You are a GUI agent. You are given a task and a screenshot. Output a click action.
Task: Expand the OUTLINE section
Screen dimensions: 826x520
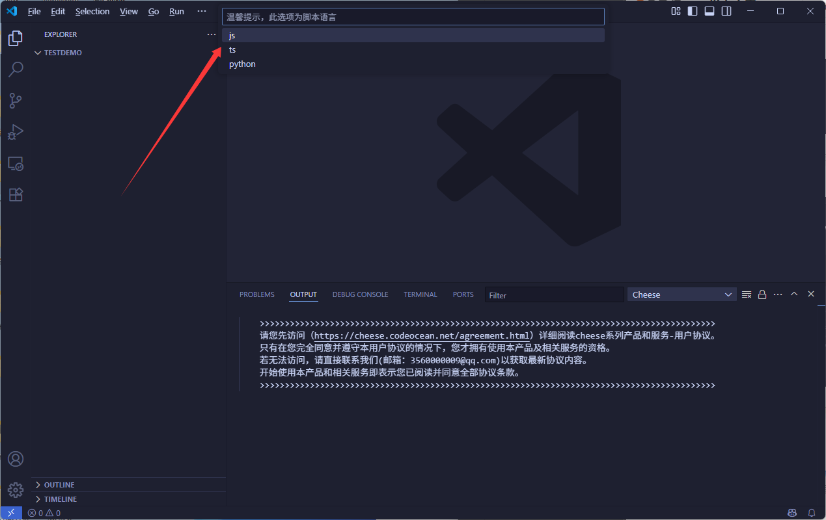[128, 485]
